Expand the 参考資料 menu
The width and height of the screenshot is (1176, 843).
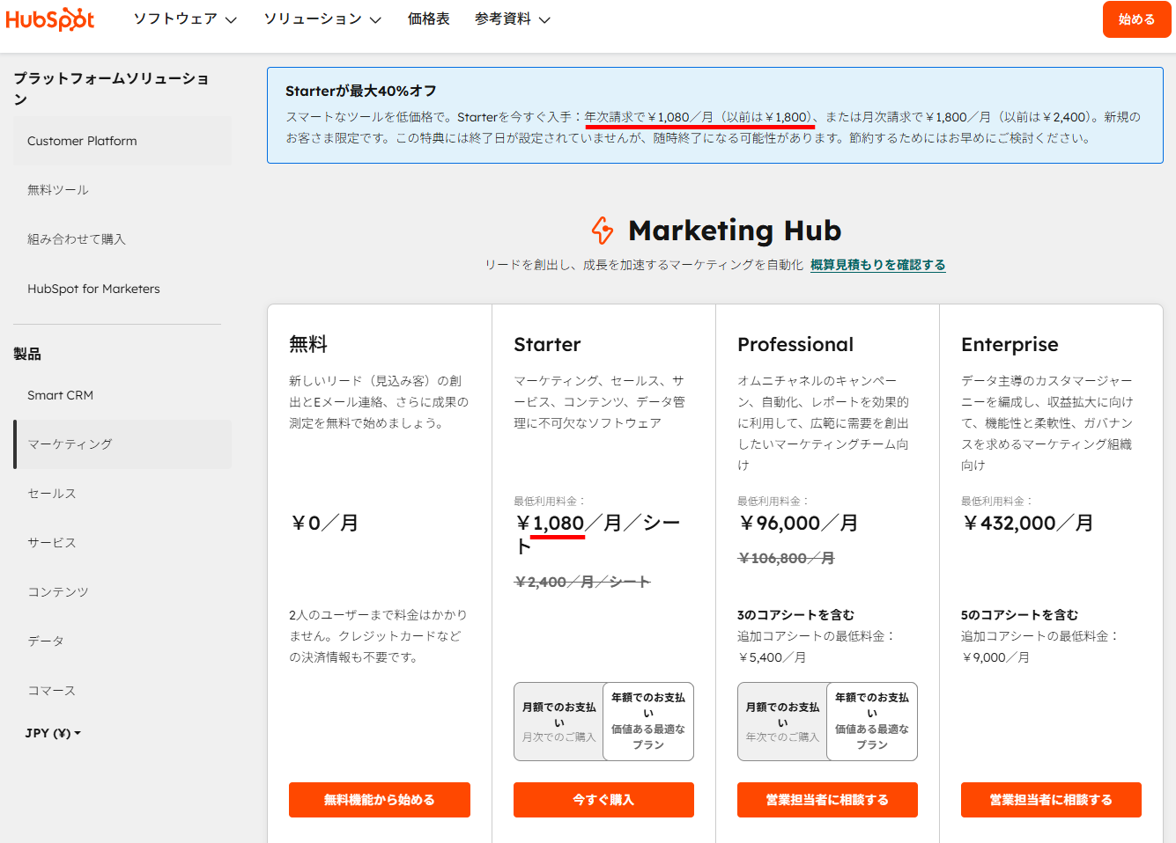pyautogui.click(x=513, y=19)
